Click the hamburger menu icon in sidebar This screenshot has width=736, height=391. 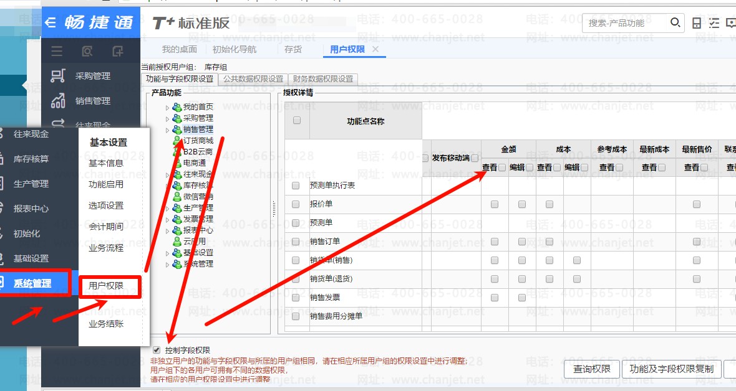[x=57, y=51]
